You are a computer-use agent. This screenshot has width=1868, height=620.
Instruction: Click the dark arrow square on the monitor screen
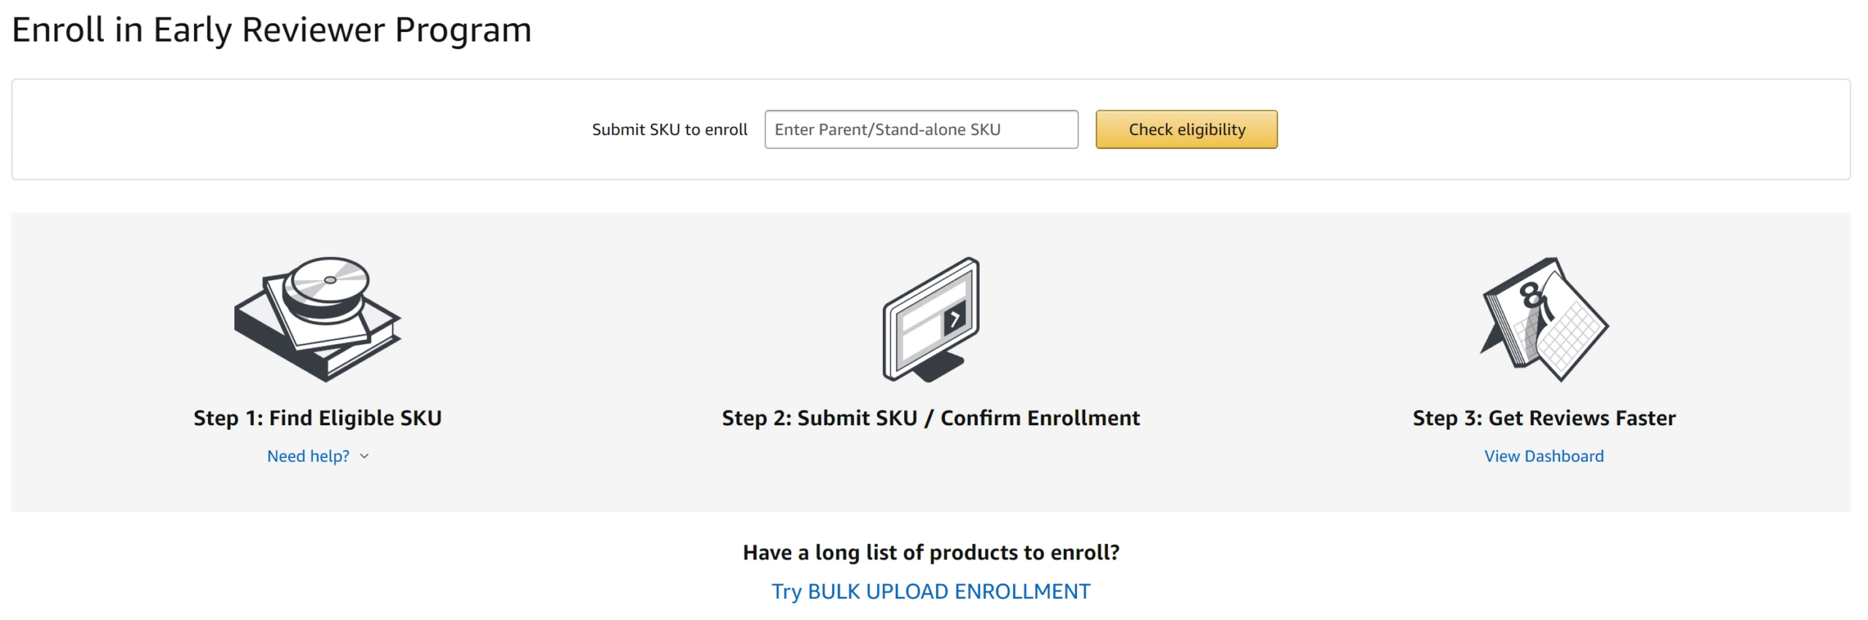[x=954, y=318]
